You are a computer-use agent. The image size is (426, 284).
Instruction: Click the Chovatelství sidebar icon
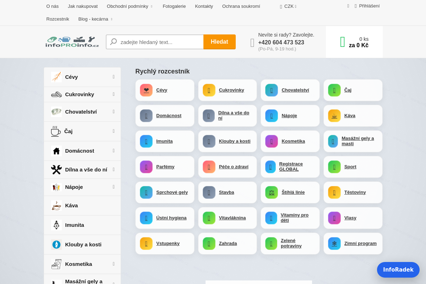[56, 112]
